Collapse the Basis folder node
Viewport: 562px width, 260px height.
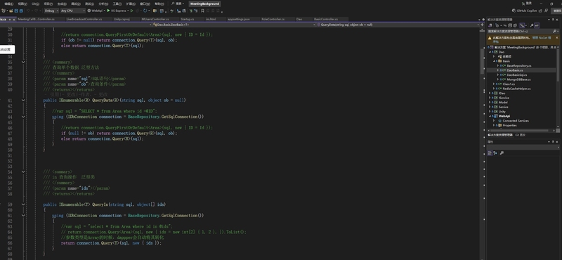494,61
